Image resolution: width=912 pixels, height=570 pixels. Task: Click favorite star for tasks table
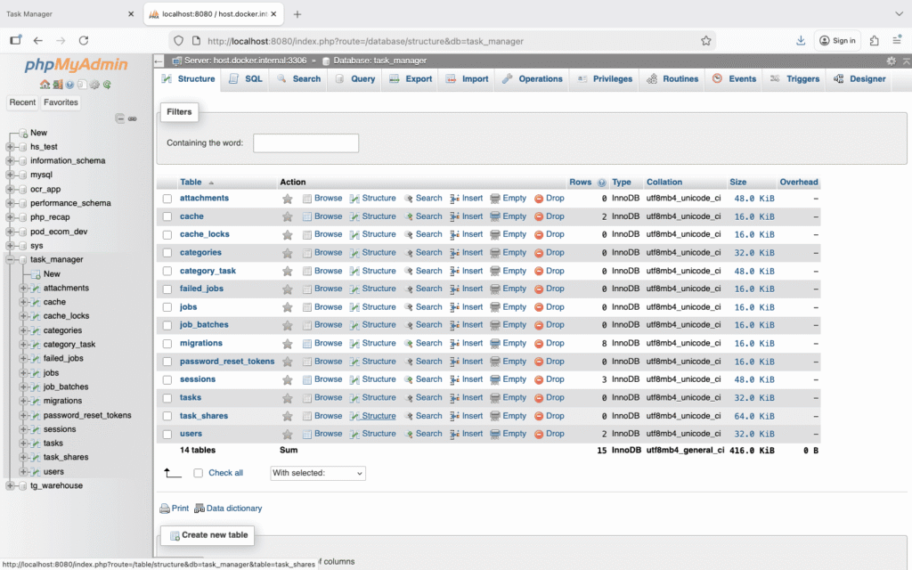[x=288, y=398]
